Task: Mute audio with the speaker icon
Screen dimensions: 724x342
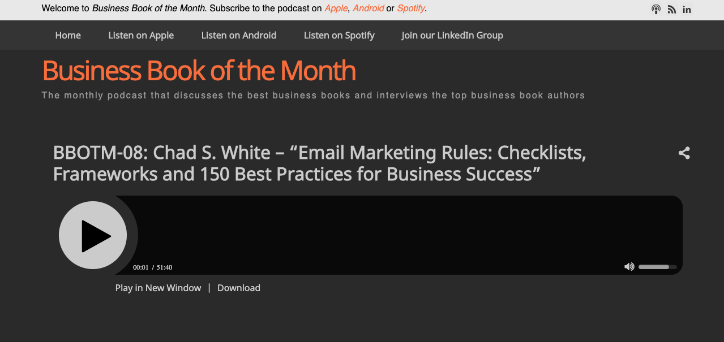Action: (629, 267)
